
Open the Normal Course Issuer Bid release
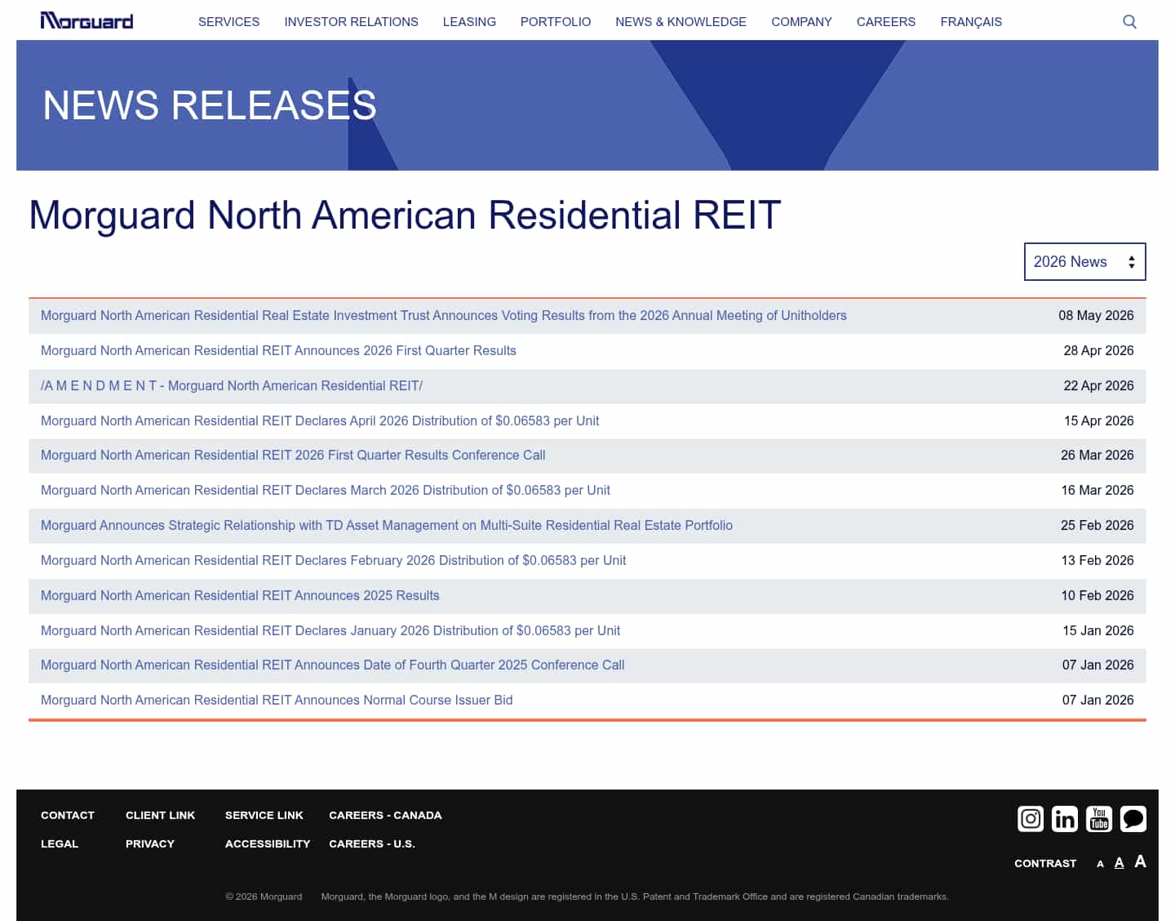(277, 700)
